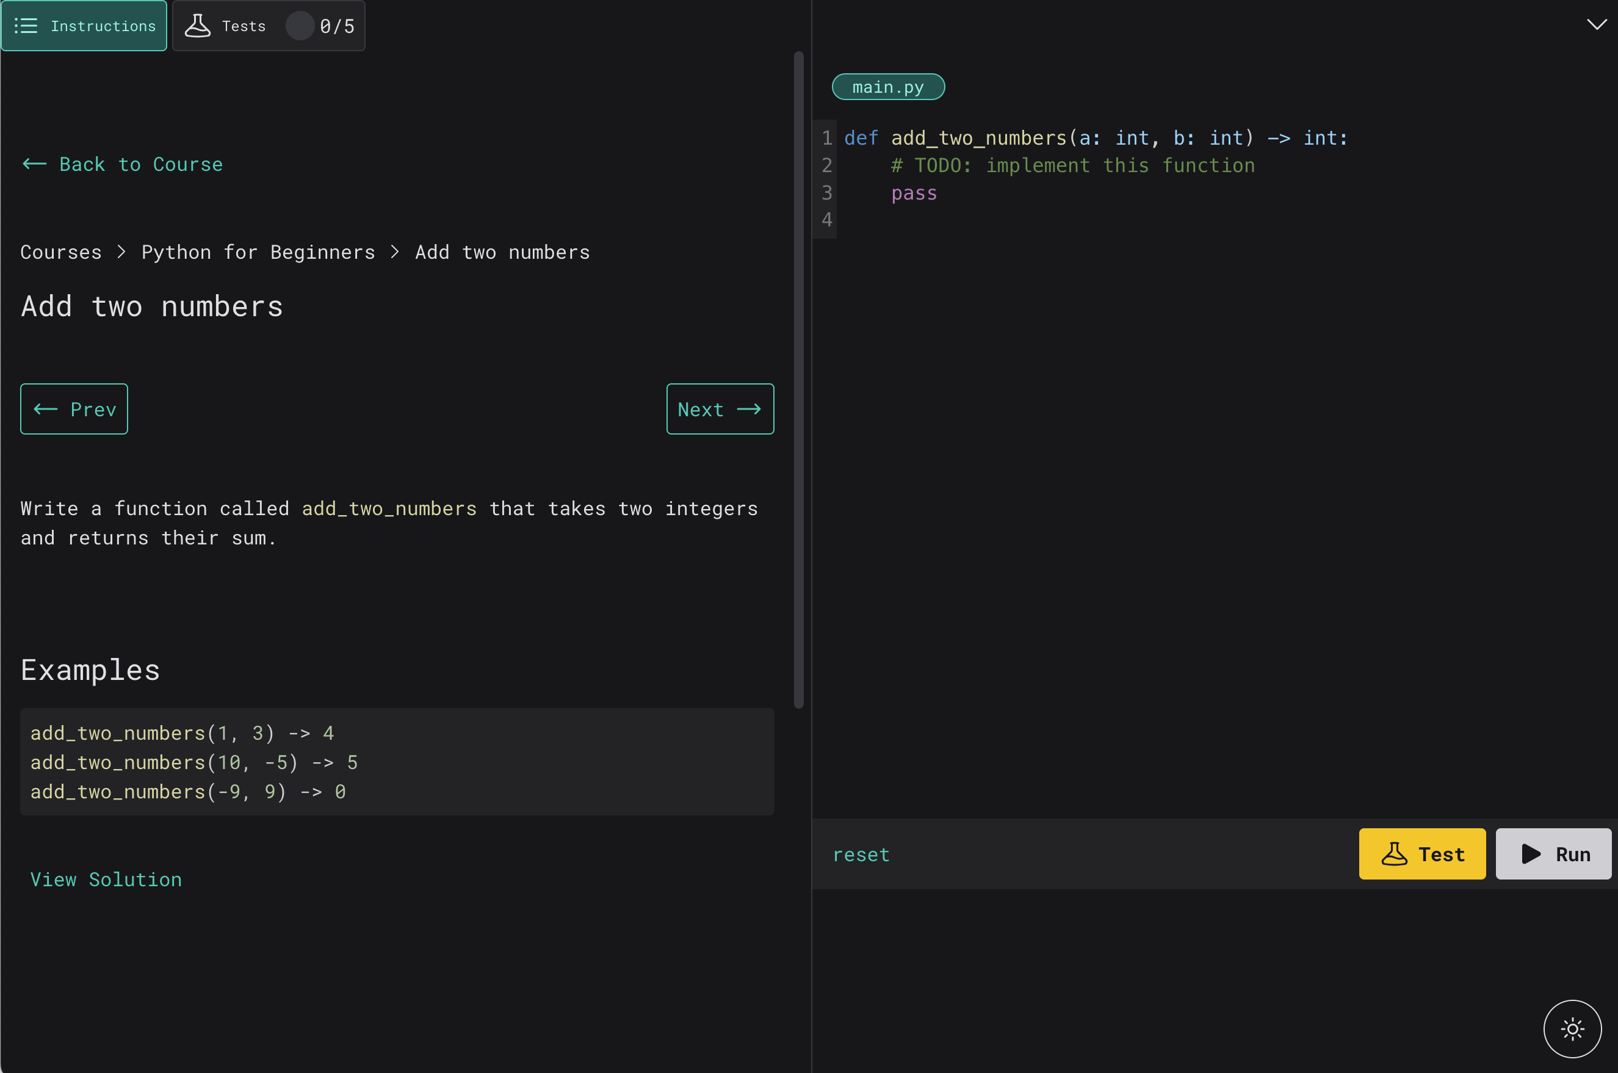
Task: Open Python for Beginners breadcrumb link
Action: 258,252
